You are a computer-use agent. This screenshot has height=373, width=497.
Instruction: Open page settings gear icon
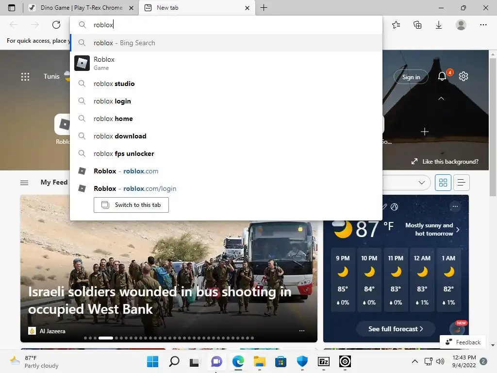464,76
